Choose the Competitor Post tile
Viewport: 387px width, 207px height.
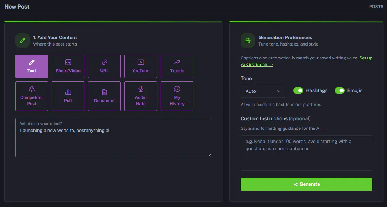coord(32,96)
